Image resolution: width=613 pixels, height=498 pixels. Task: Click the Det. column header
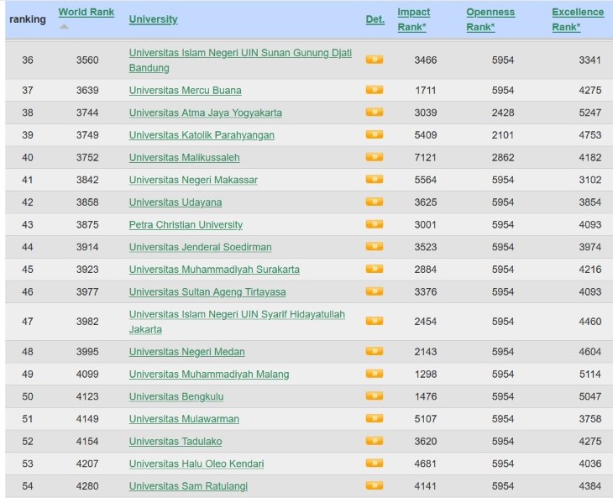click(x=375, y=19)
